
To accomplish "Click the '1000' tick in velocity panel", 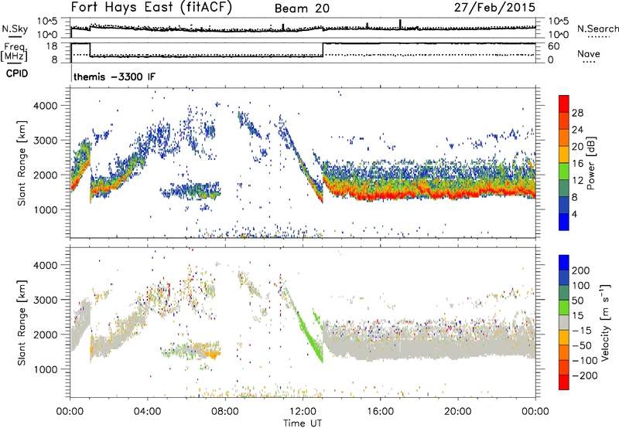I will (45, 369).
